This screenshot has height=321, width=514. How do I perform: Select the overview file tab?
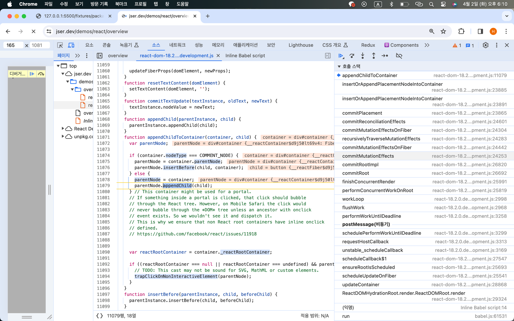coord(118,56)
